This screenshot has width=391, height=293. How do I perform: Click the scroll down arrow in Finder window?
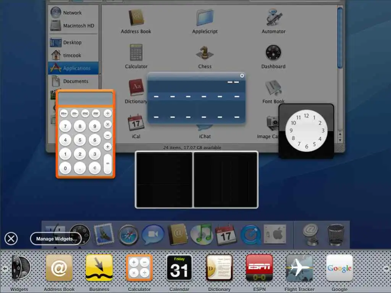coord(340,140)
